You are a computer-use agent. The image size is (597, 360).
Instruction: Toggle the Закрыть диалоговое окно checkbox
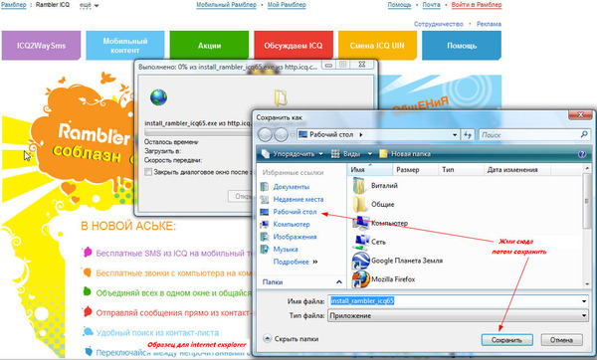pos(148,172)
